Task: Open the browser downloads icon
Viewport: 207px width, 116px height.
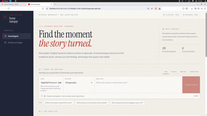Action: [x=192, y=8]
